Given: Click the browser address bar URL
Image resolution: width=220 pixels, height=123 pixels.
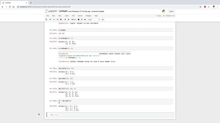Looking at the screenshot, I should [x=45, y=7].
